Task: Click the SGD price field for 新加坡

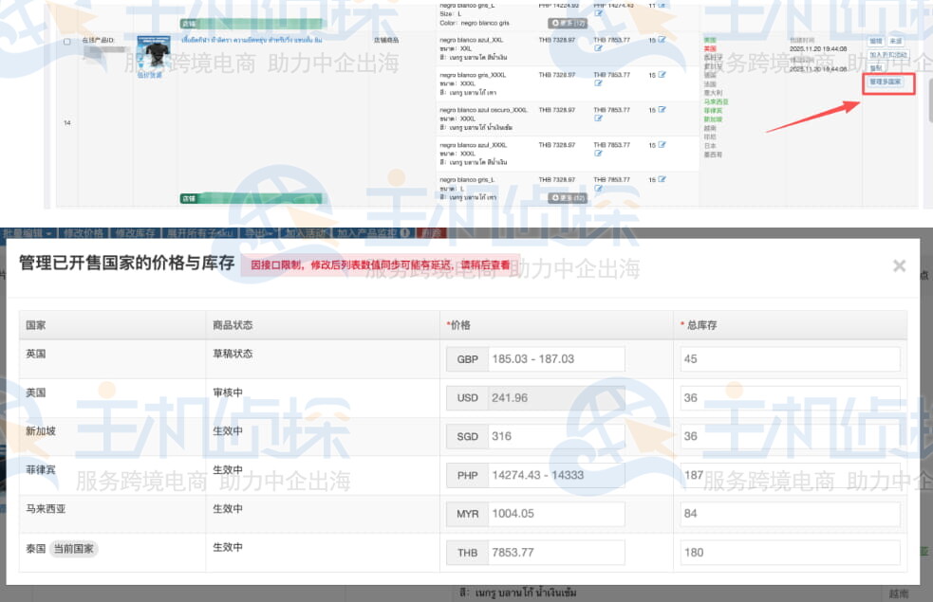Action: coord(555,436)
